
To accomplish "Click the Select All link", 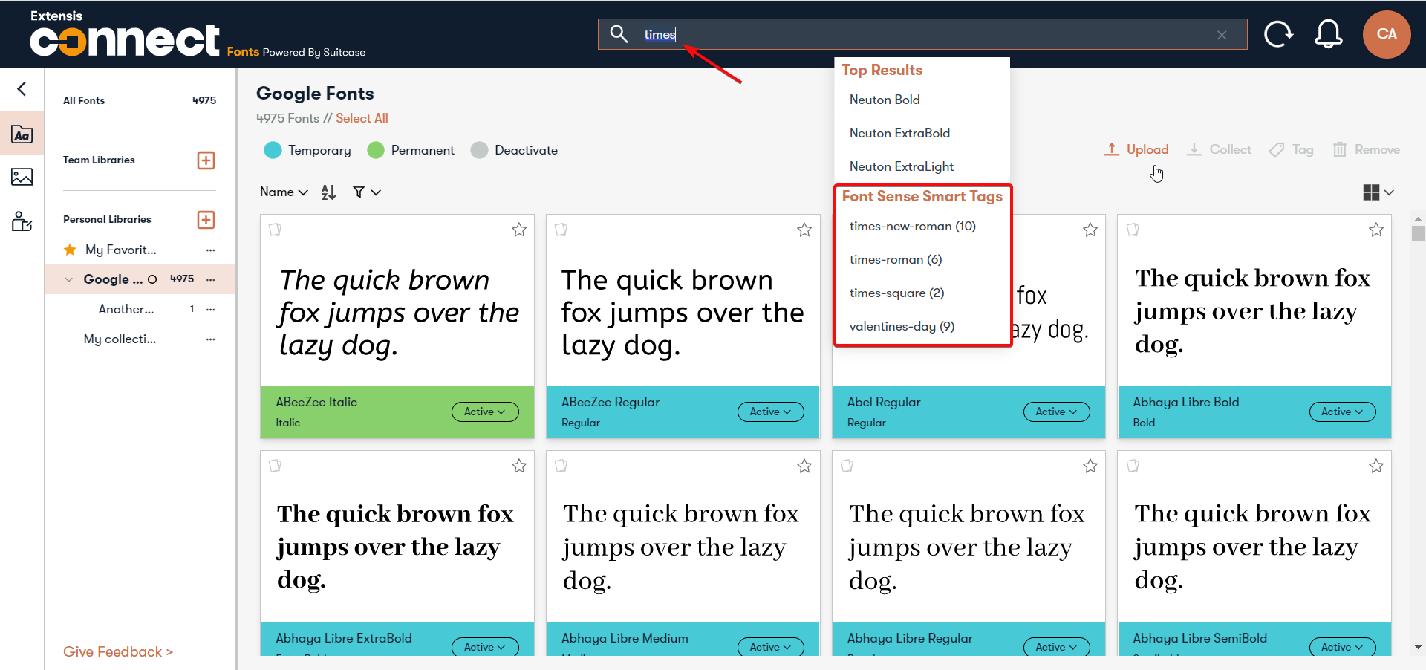I will [362, 118].
